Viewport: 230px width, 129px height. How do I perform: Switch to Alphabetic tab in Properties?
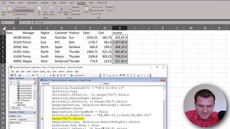pyautogui.click(x=13, y=119)
